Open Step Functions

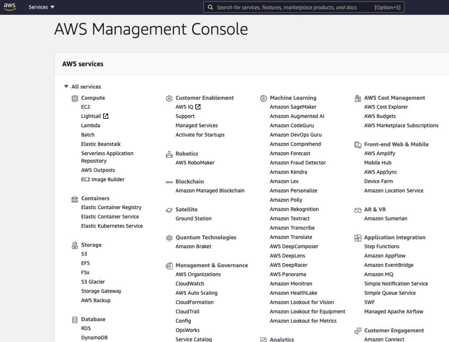381,246
